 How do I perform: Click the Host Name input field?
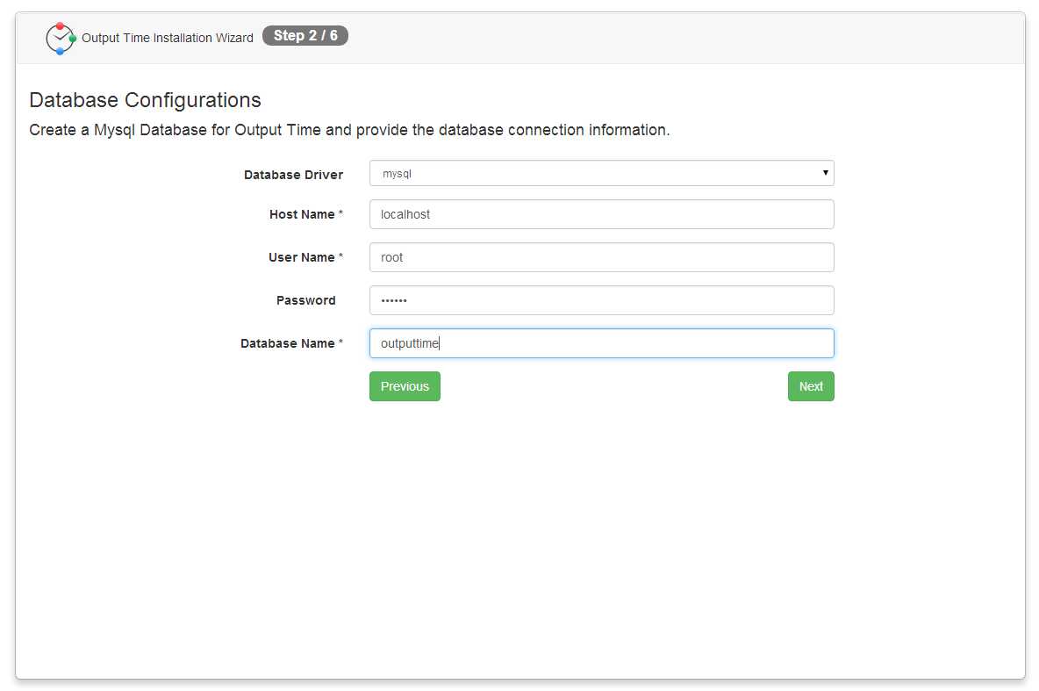602,214
